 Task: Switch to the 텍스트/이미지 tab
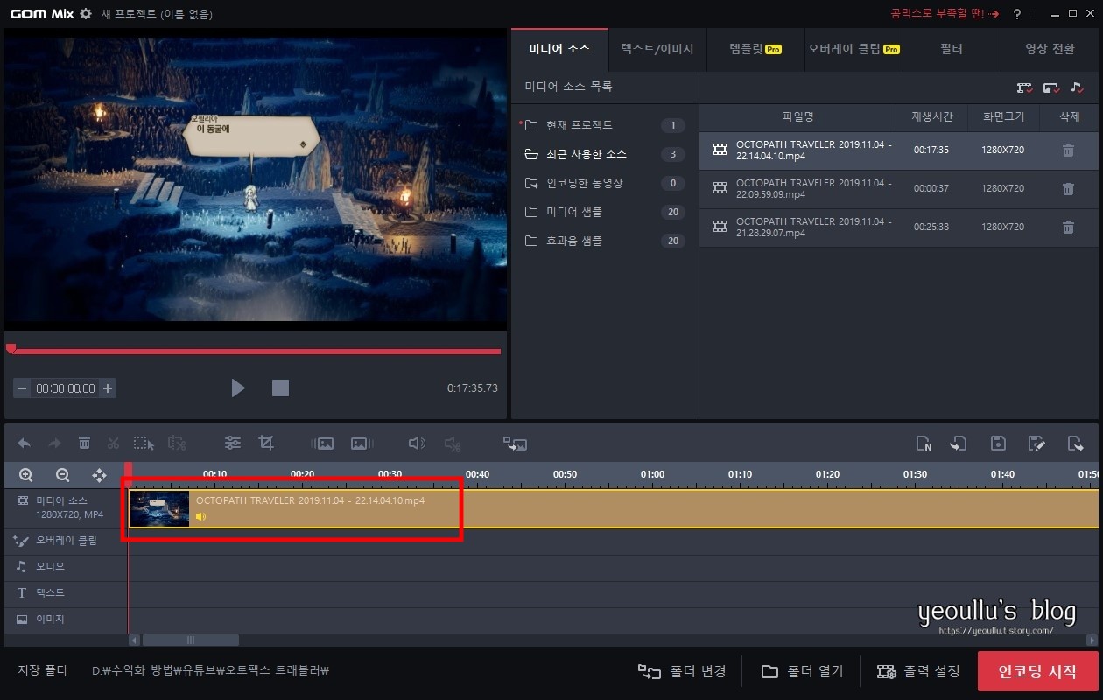pyautogui.click(x=657, y=49)
